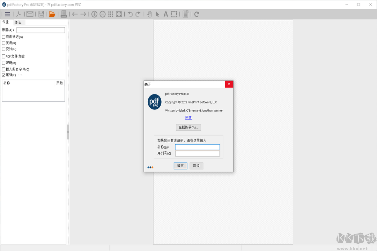Viewport: 377px width, 251px height.
Task: Click the 在线购买(A) button
Action: [x=188, y=127]
